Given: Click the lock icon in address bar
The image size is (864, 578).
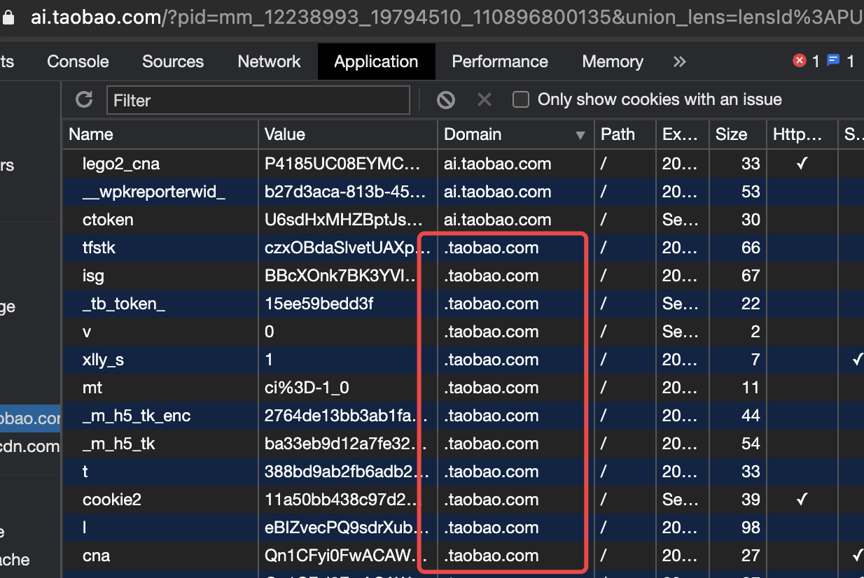Looking at the screenshot, I should [8, 17].
